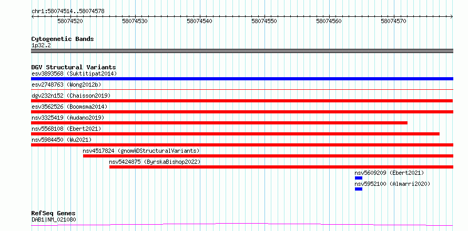Click the Cytogenetic Bands track title

(x=63, y=39)
